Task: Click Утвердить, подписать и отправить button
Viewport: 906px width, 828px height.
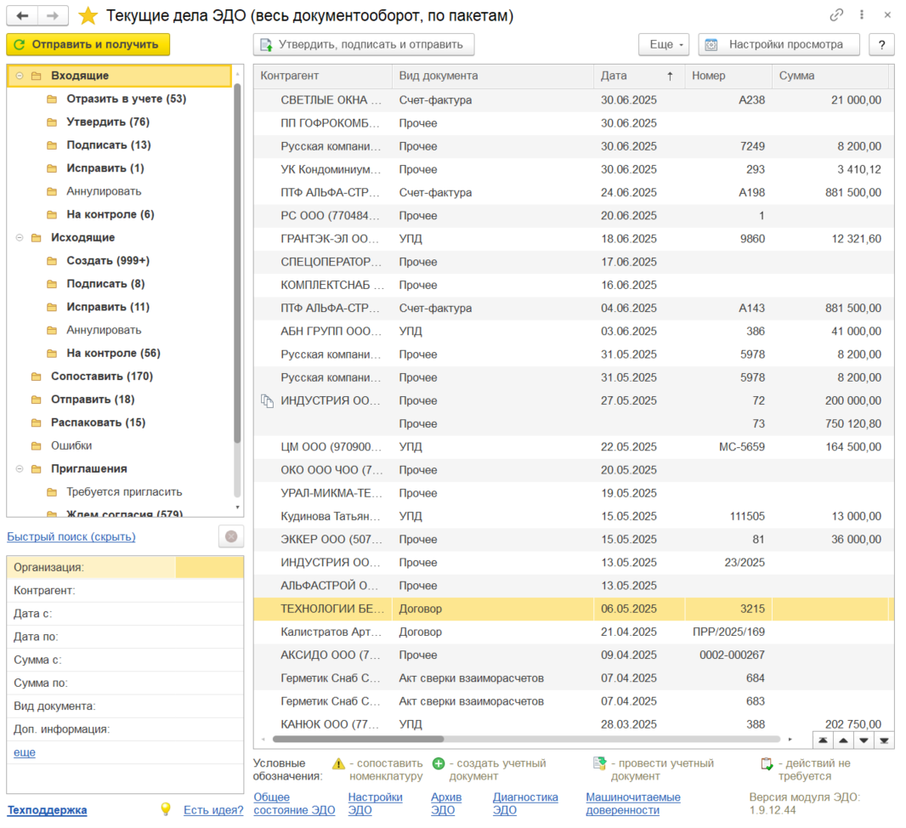Action: [x=364, y=44]
